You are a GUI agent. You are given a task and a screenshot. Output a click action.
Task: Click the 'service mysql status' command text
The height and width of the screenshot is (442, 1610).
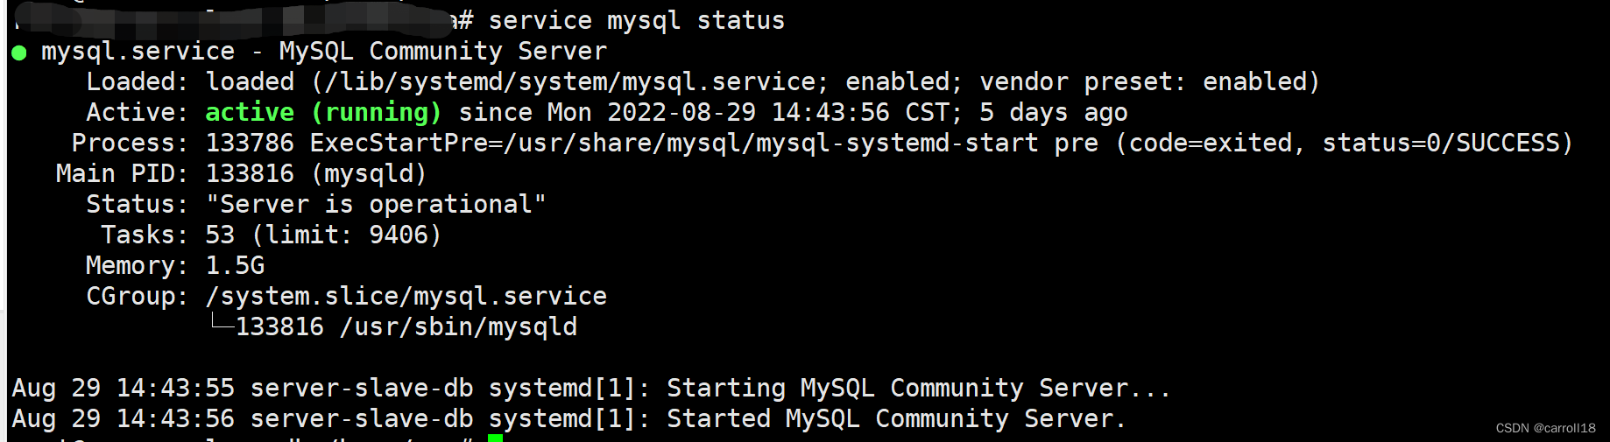[636, 20]
